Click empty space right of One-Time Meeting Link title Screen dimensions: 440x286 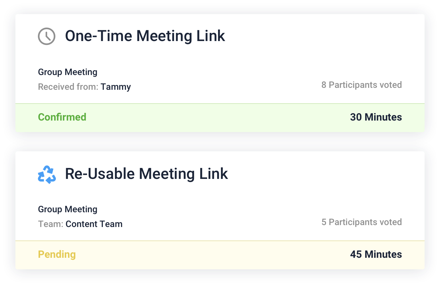pos(321,36)
